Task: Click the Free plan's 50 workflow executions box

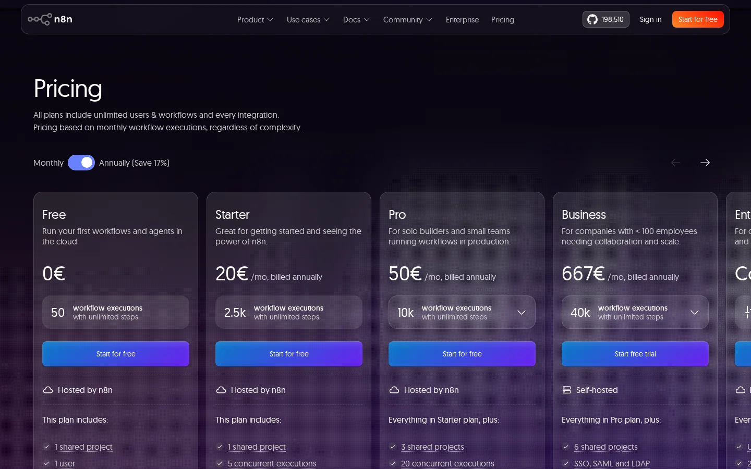Action: 116,312
